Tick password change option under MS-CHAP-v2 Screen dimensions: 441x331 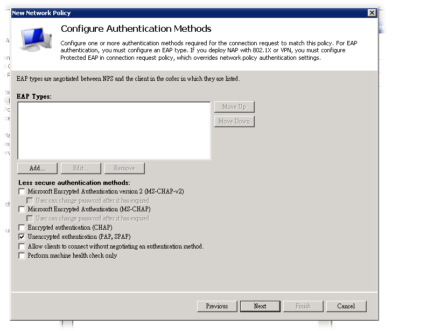31,201
